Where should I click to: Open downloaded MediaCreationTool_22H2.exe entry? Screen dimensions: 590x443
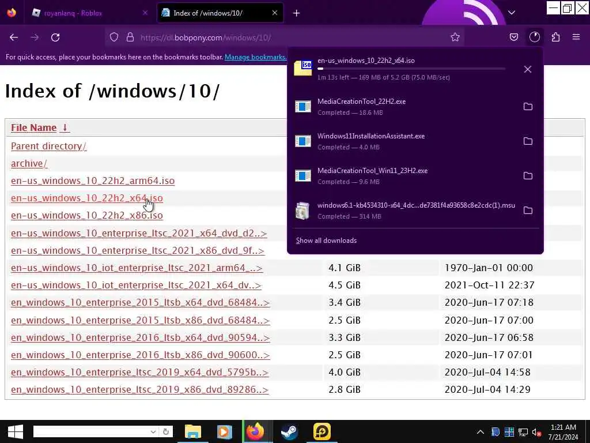point(404,107)
